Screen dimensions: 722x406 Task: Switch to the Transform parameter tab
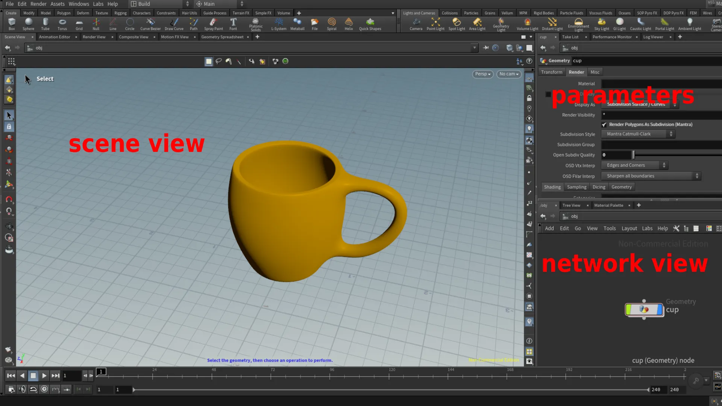click(551, 72)
